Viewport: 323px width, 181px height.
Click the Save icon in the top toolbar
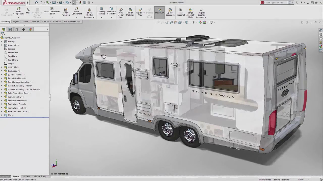[x=54, y=3]
